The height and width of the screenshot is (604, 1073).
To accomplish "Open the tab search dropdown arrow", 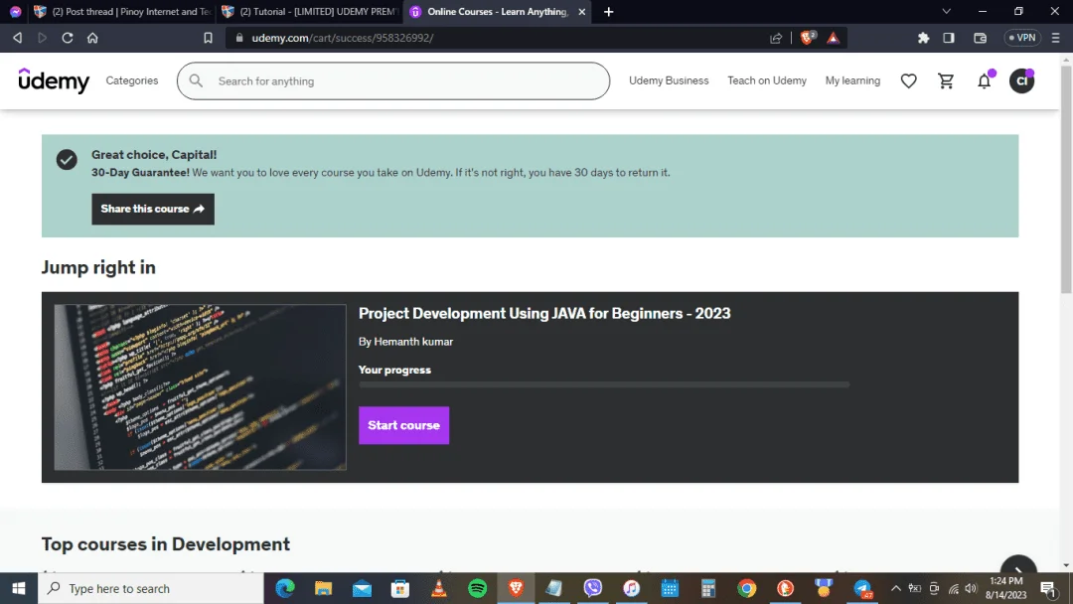I will tap(947, 12).
